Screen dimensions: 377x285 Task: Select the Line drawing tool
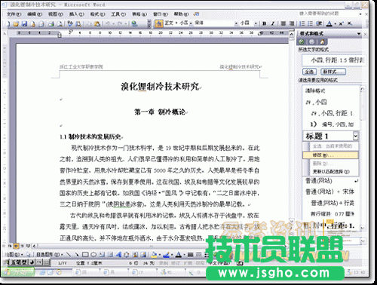point(69,255)
